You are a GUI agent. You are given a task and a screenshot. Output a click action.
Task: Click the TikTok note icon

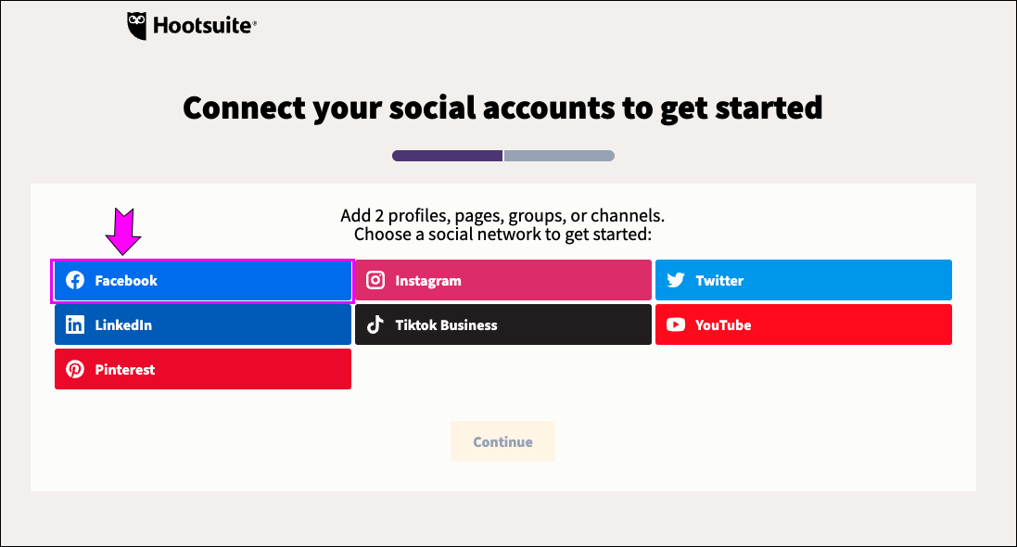pyautogui.click(x=375, y=325)
